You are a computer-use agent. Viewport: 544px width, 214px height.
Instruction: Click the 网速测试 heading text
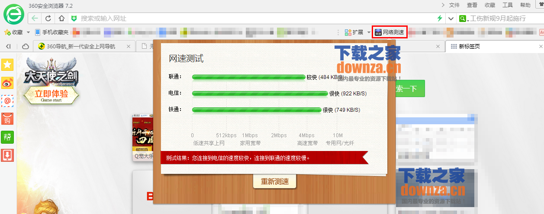186,59
